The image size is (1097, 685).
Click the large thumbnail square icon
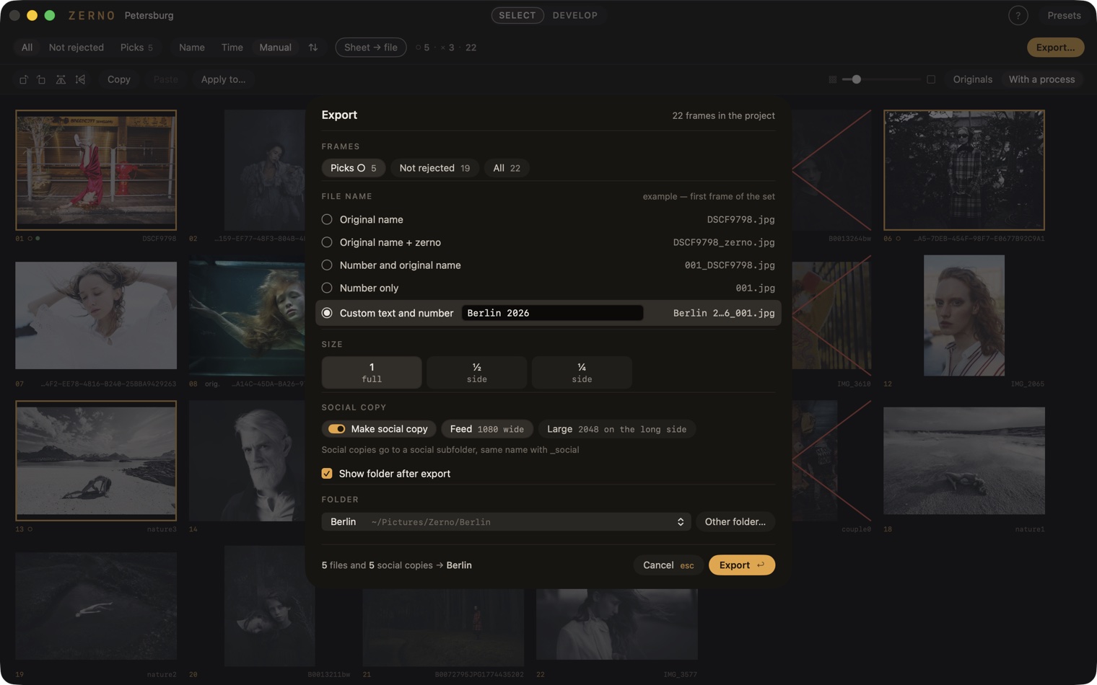pos(931,79)
